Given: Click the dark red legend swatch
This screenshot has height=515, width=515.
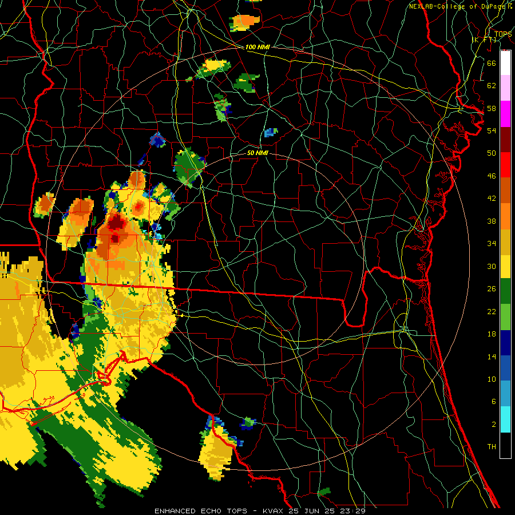Looking at the screenshot, I should (505, 140).
